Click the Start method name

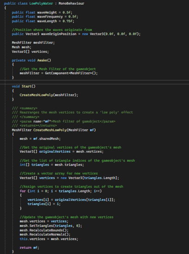26,87
